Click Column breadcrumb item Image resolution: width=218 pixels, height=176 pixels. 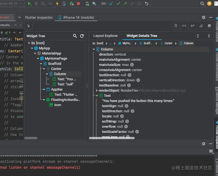(186, 43)
